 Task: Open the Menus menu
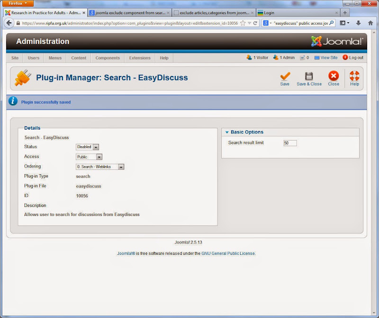pyautogui.click(x=55, y=58)
